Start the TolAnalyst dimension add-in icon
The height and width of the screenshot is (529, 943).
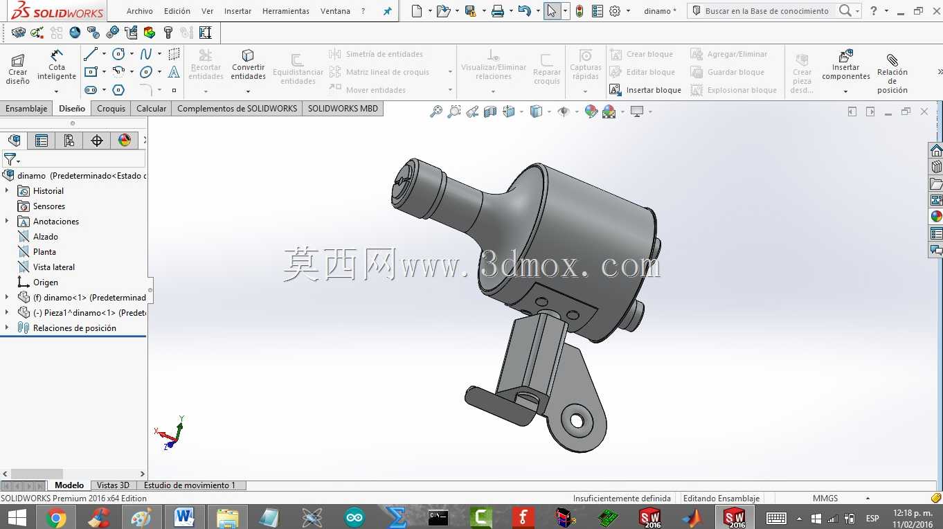pos(206,33)
